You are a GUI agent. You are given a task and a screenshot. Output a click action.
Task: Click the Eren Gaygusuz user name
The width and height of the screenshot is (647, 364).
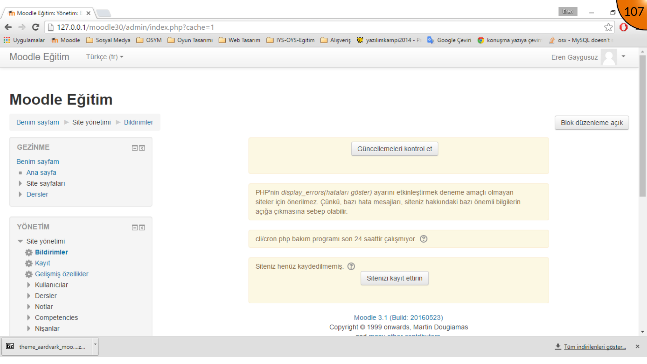pos(574,57)
